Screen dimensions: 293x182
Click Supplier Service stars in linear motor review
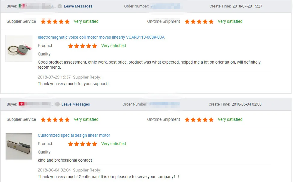coord(55,120)
